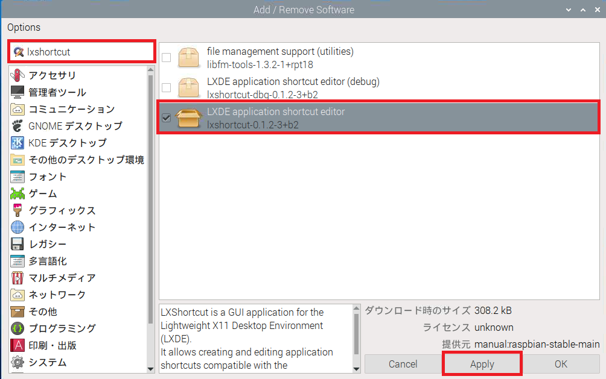Image resolution: width=606 pixels, height=379 pixels.
Task: Select the フォント category icon
Action: click(18, 177)
